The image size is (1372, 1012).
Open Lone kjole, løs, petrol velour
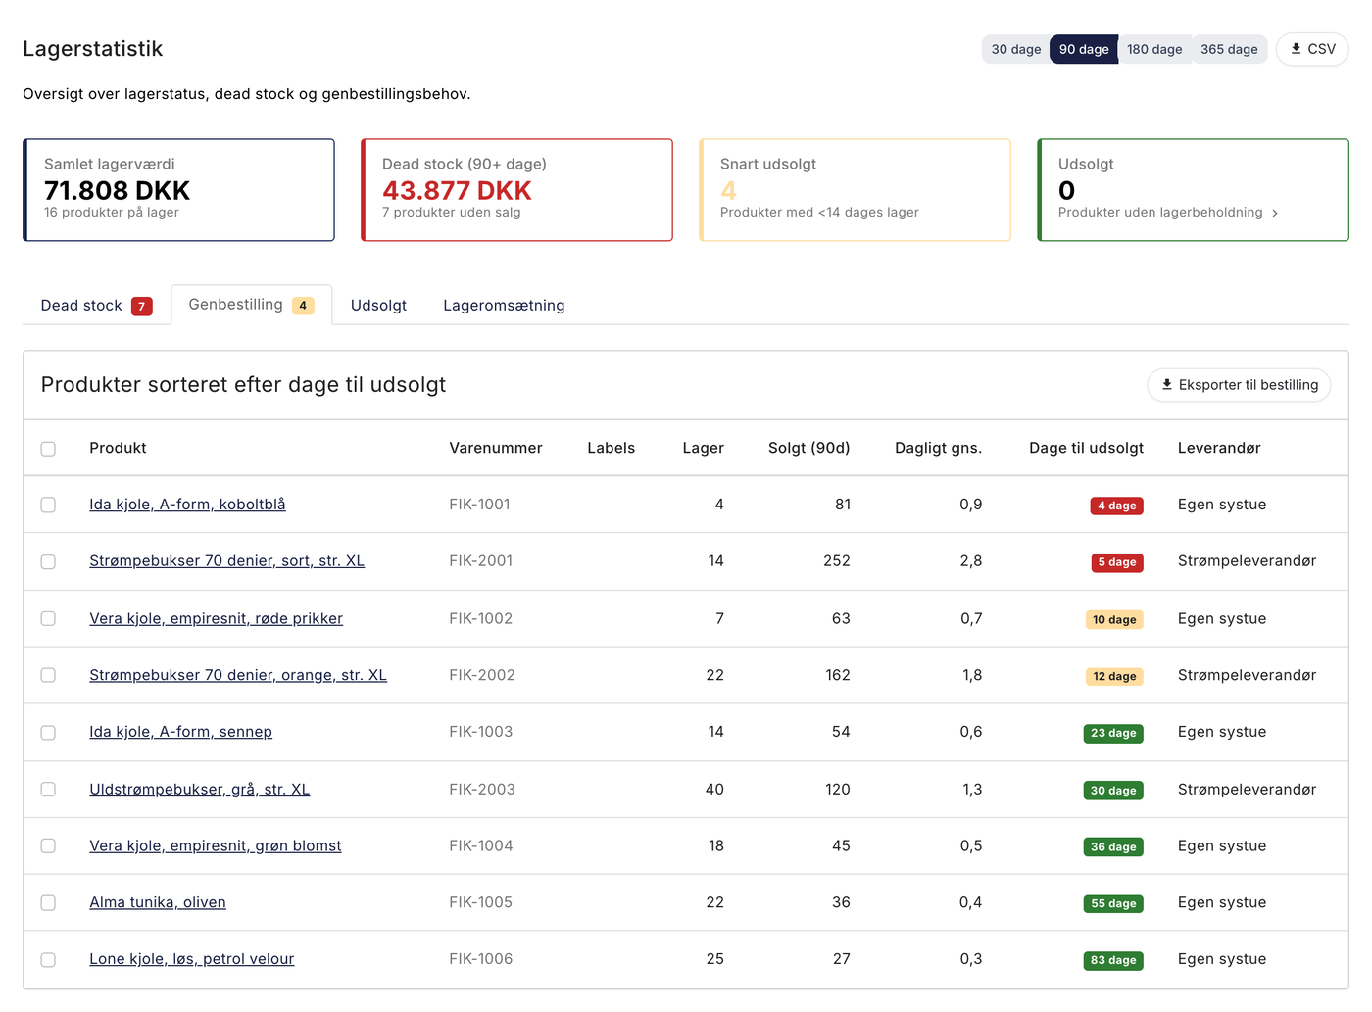191,959
